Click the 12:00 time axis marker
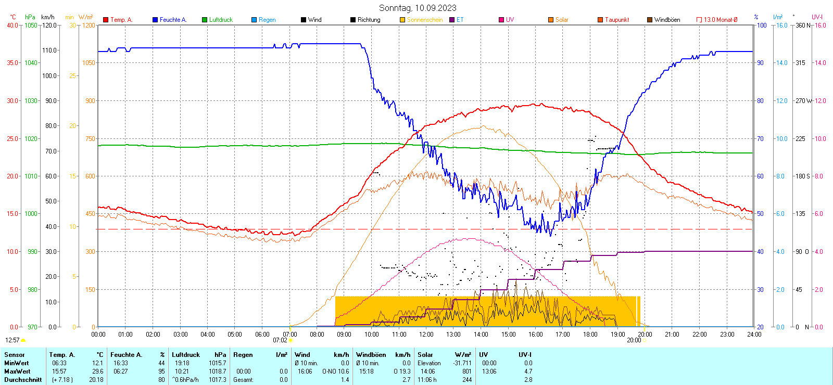Image resolution: width=833 pixels, height=385 pixels. tap(426, 335)
